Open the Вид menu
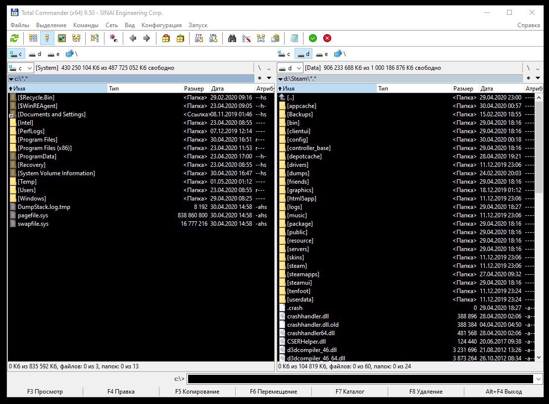This screenshot has width=549, height=404. [x=130, y=25]
